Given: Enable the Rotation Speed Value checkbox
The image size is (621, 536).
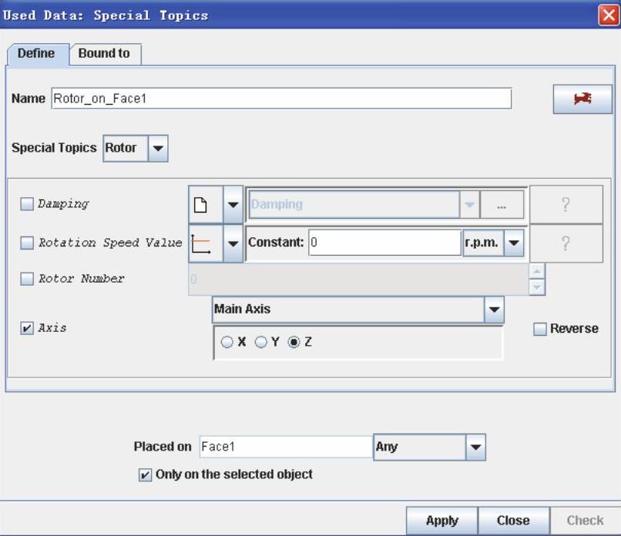Looking at the screenshot, I should 27,243.
